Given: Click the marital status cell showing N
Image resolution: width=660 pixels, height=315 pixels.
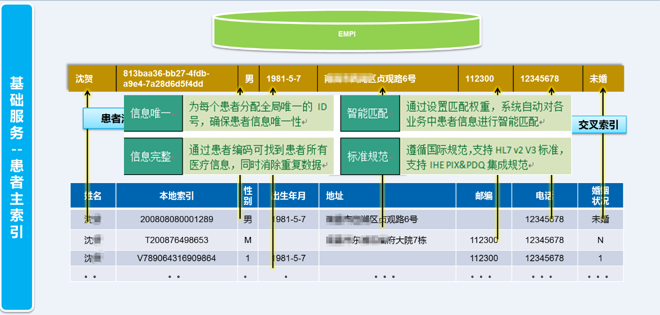Looking at the screenshot, I should pos(600,240).
